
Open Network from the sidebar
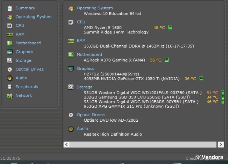click(x=24, y=95)
